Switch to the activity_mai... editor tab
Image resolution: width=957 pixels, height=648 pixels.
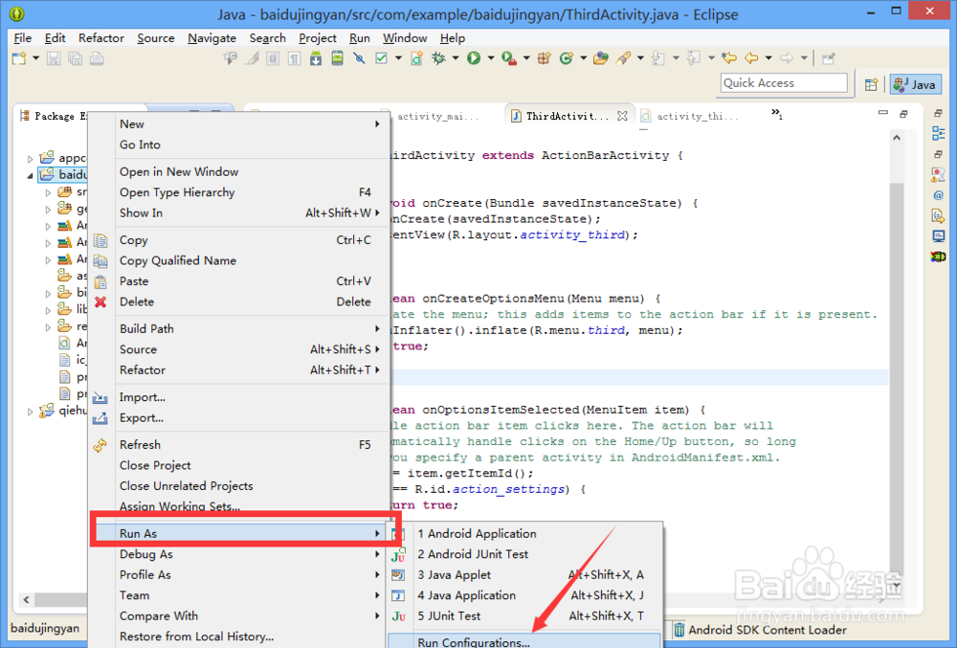pyautogui.click(x=437, y=116)
